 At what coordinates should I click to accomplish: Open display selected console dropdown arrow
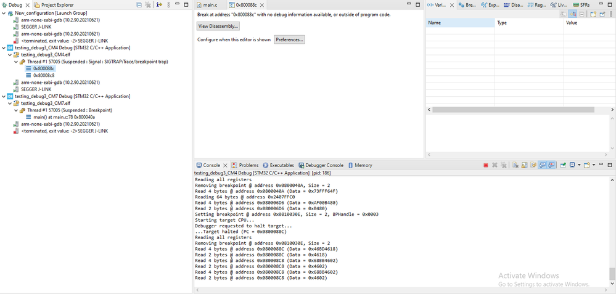579,165
